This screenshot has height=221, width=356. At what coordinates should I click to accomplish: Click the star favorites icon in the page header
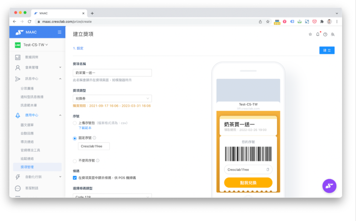tap(310, 34)
